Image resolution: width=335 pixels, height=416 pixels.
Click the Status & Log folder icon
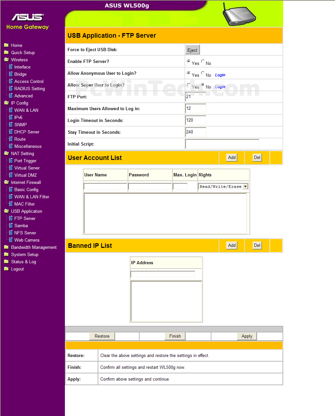click(x=6, y=262)
